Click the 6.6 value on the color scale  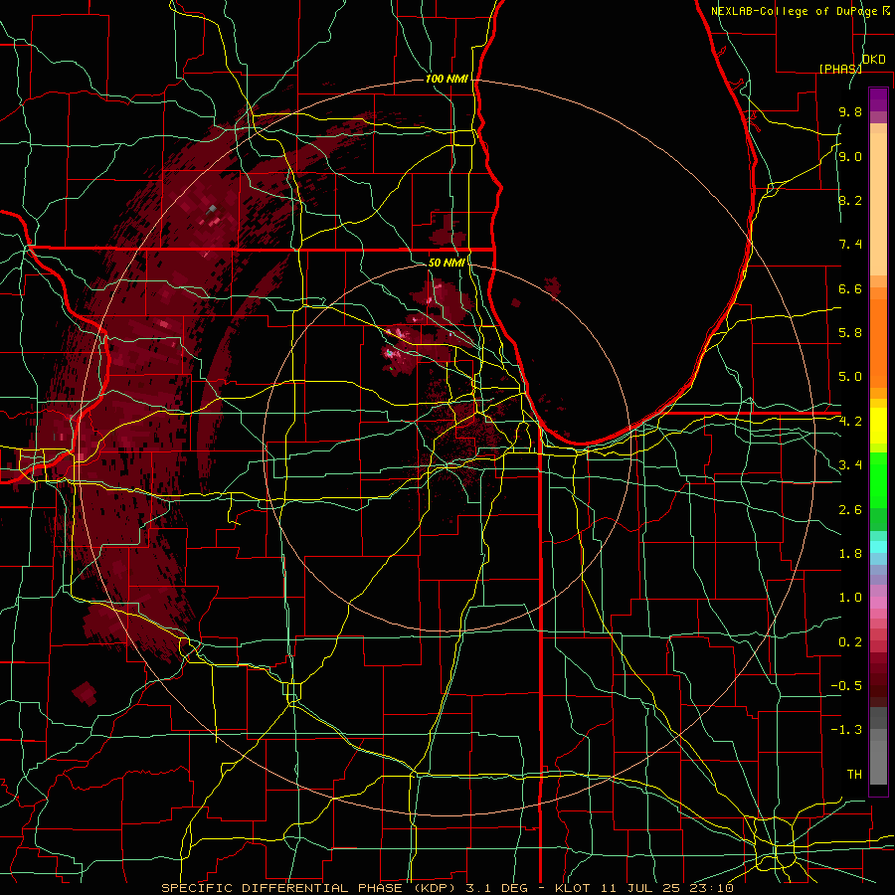[850, 288]
